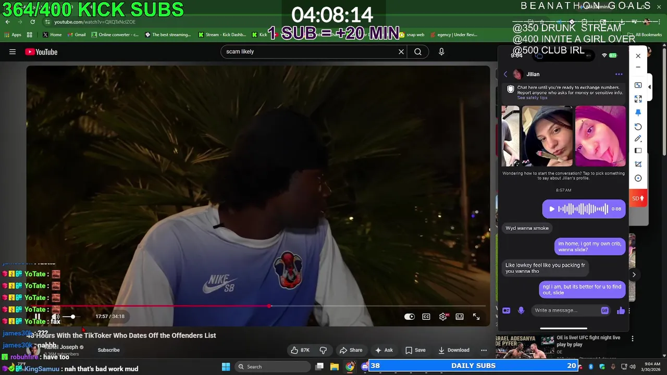Select the pencil annotate tool
667x375 pixels.
(x=638, y=139)
